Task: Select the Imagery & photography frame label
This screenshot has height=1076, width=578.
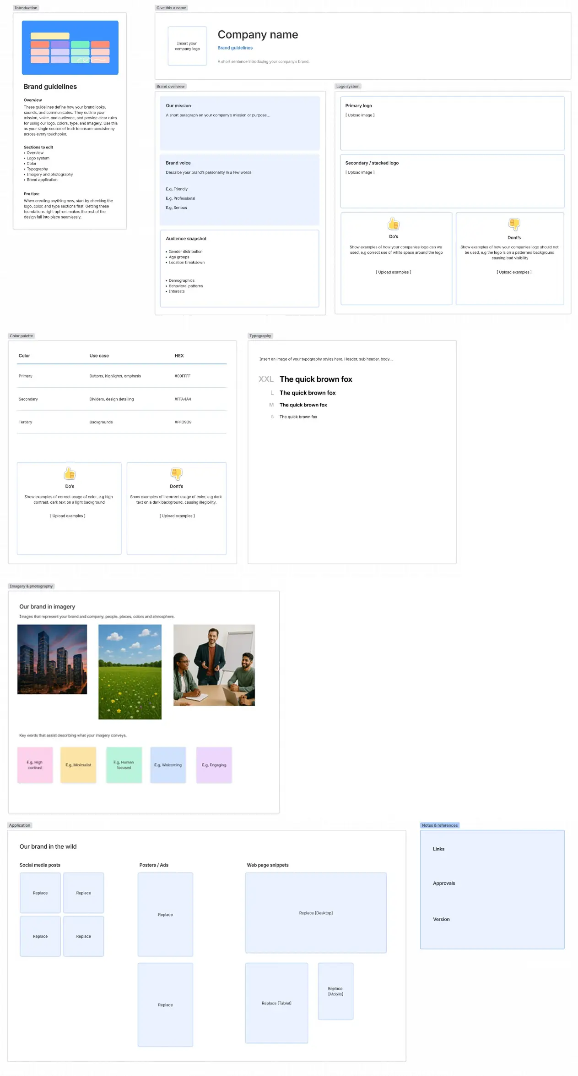Action: coord(31,586)
